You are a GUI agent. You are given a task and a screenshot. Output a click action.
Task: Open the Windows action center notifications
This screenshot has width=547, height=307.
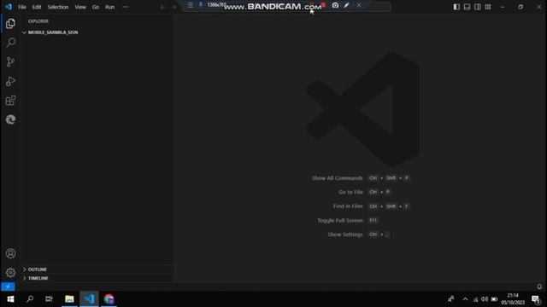point(536,299)
